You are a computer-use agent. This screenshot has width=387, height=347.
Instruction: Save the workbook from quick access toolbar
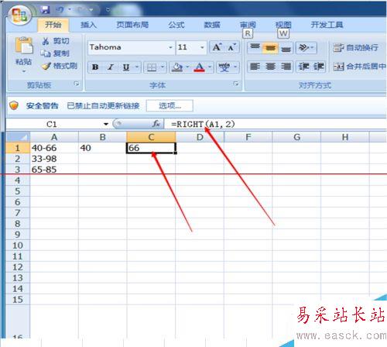point(46,10)
